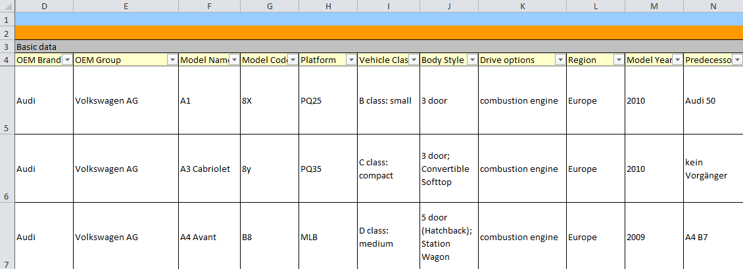Screen dimensions: 743x269
Task: Click the Select All corner triangle
Action: click(7, 6)
